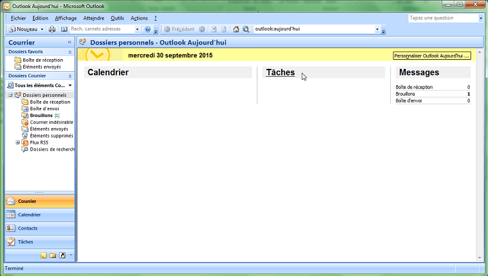Screen dimensions: 488x276
Task: Open the Fichier menu
Action: (x=18, y=18)
